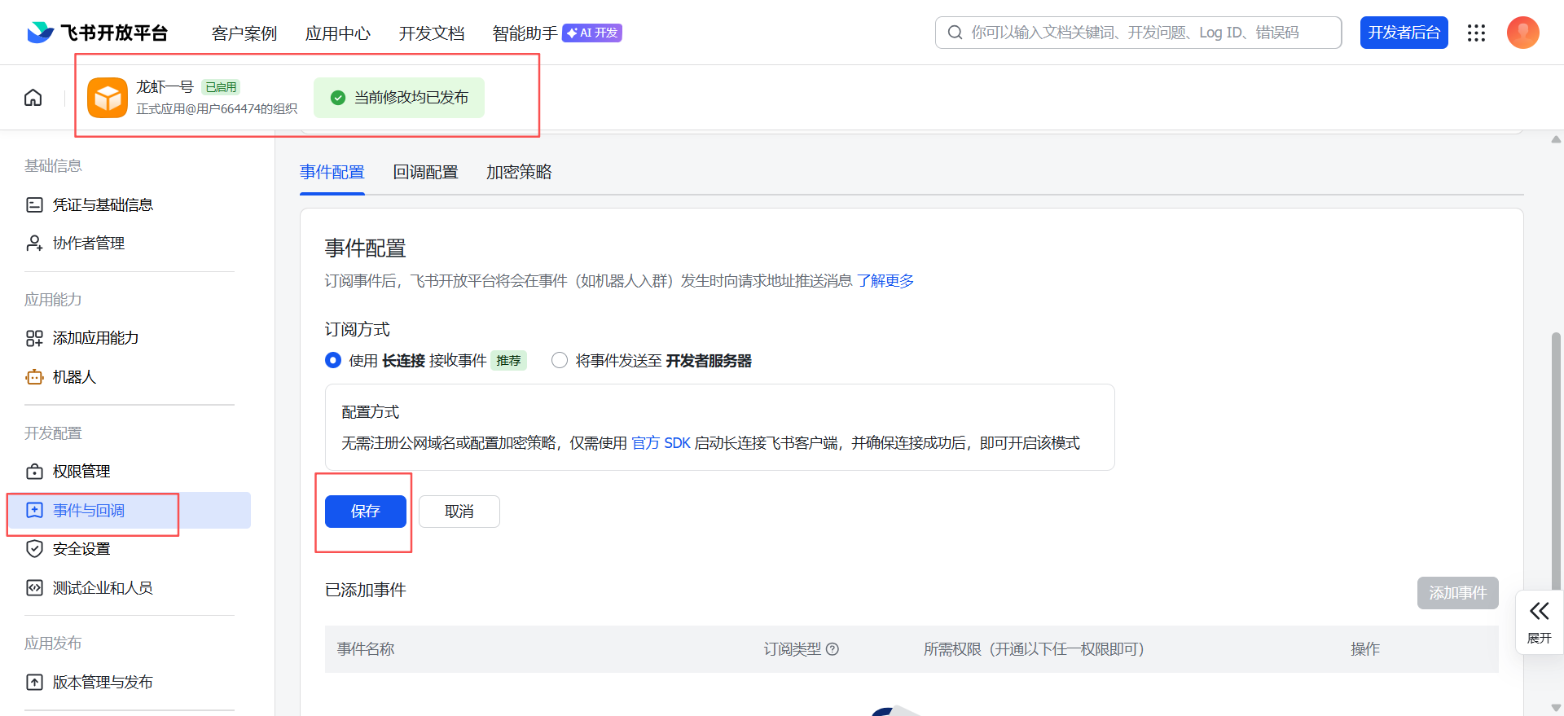Viewport: 1564px width, 716px height.
Task: Click the home icon
Action: [33, 98]
